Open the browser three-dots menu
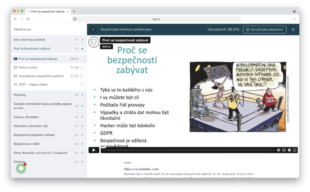Image resolution: width=310 pixels, height=192 pixels. 294,19
